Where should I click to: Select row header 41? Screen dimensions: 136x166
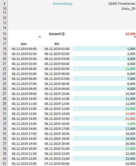pyautogui.click(x=4, y=164)
